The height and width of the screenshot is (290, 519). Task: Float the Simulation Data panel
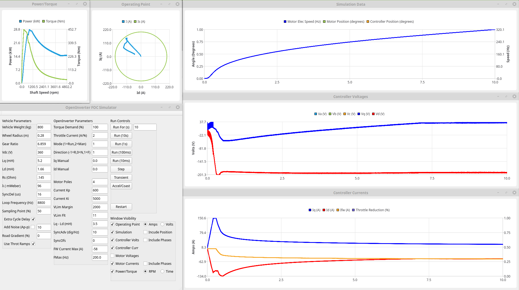pos(506,4)
